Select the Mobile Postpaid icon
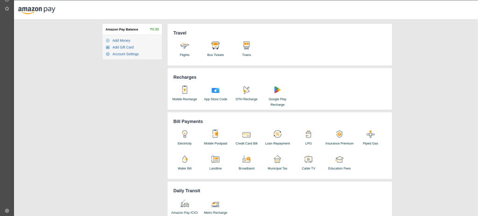 tap(215, 134)
